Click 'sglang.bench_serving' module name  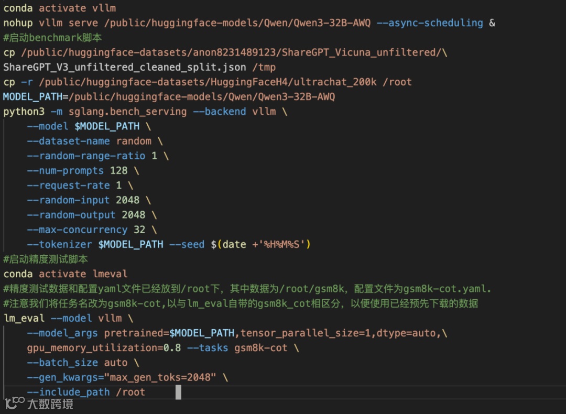click(127, 112)
